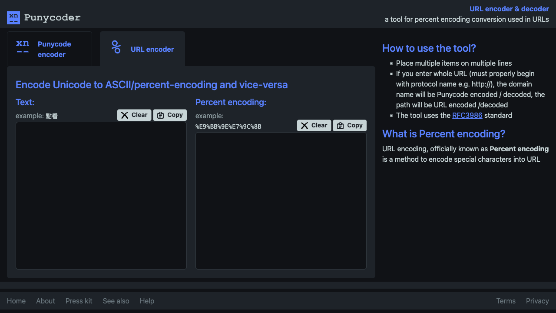Clear the Percent encoding box
556x313 pixels.
pyautogui.click(x=314, y=125)
